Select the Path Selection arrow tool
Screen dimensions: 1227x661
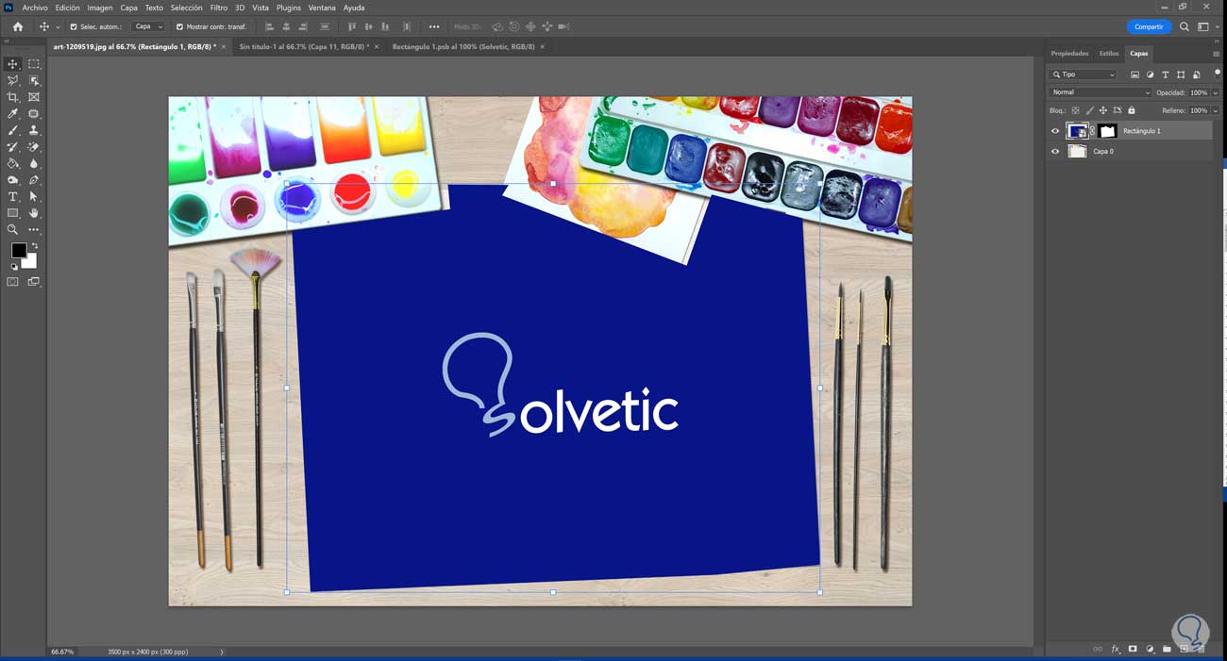(34, 196)
